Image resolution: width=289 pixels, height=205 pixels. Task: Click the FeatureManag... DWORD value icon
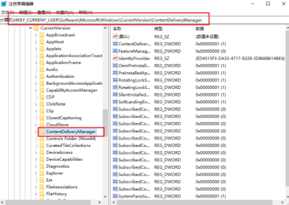click(115, 51)
